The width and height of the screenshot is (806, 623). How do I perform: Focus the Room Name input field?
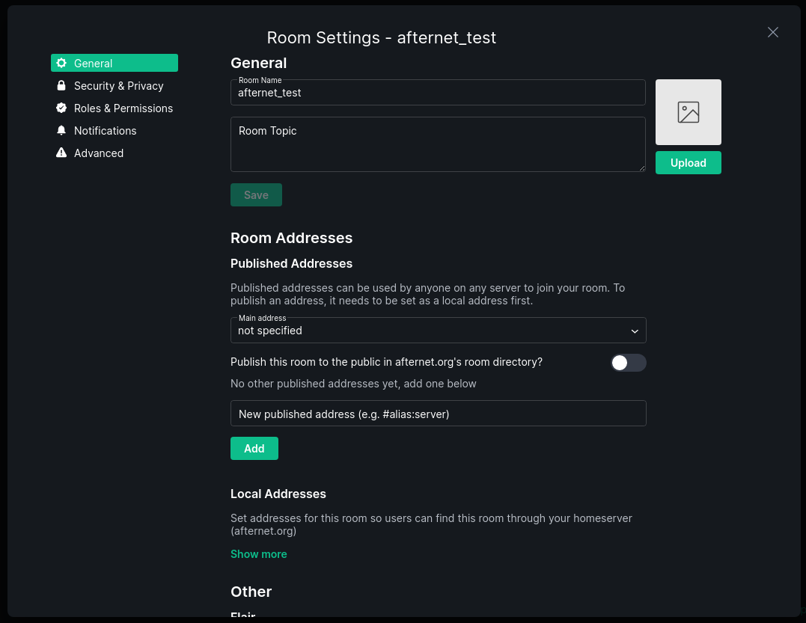click(438, 93)
